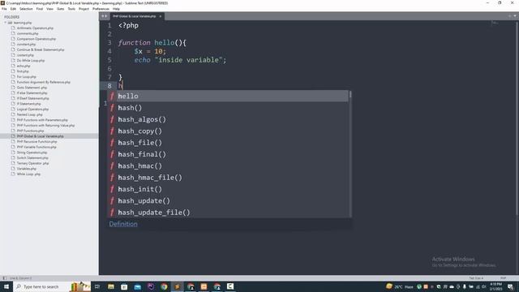Open File Explorer from the taskbar

tap(111, 286)
